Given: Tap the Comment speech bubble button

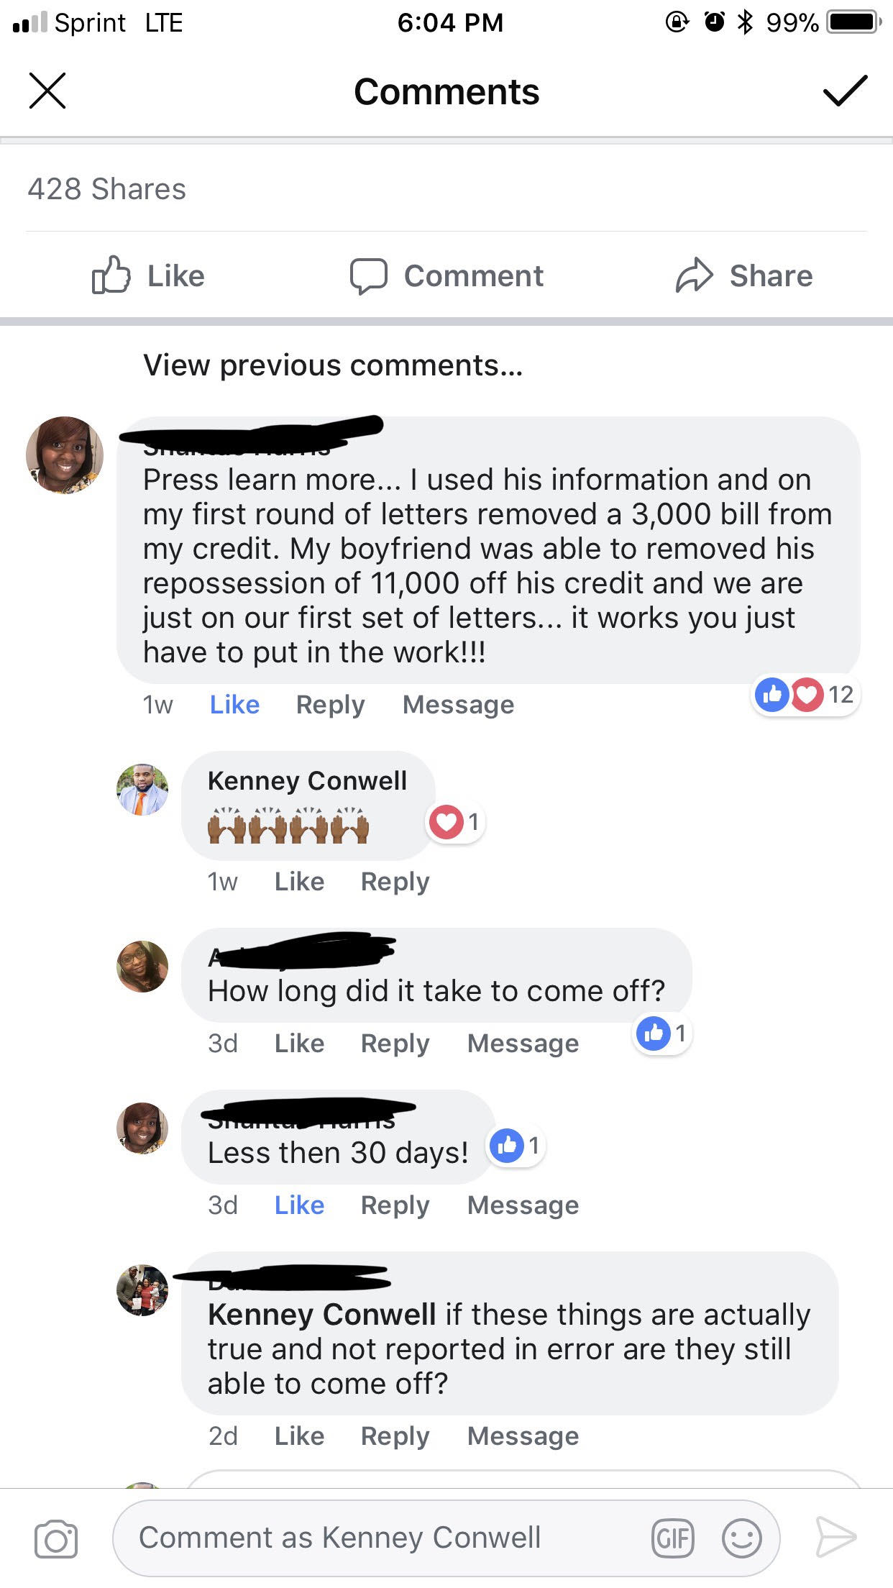Looking at the screenshot, I should point(446,276).
